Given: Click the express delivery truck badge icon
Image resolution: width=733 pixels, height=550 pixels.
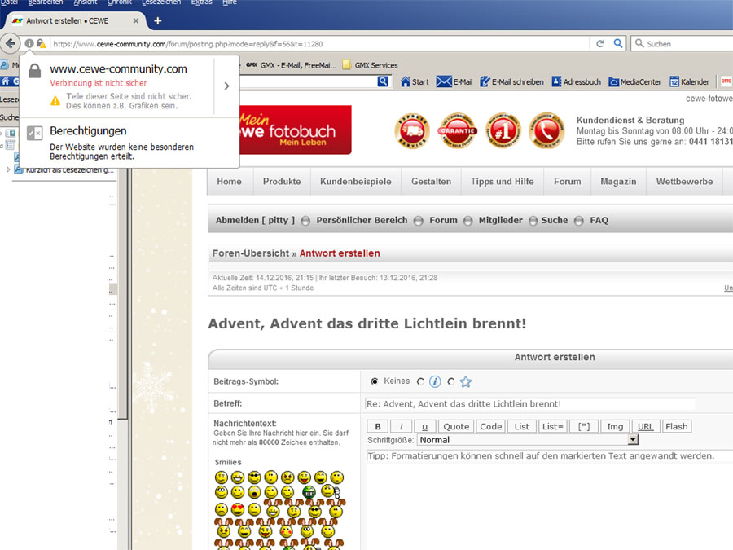Looking at the screenshot, I should pos(412,130).
